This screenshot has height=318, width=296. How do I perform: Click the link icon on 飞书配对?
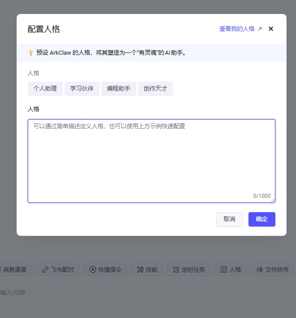click(45, 270)
